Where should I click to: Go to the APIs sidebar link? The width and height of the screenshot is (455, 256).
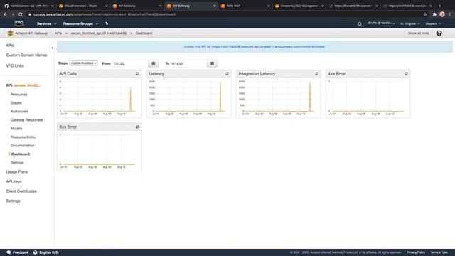tap(10, 46)
